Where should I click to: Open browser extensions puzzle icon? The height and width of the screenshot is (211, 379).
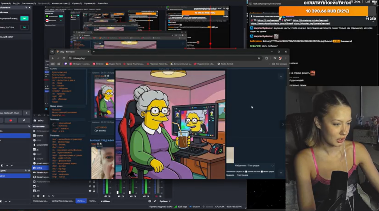point(267,58)
